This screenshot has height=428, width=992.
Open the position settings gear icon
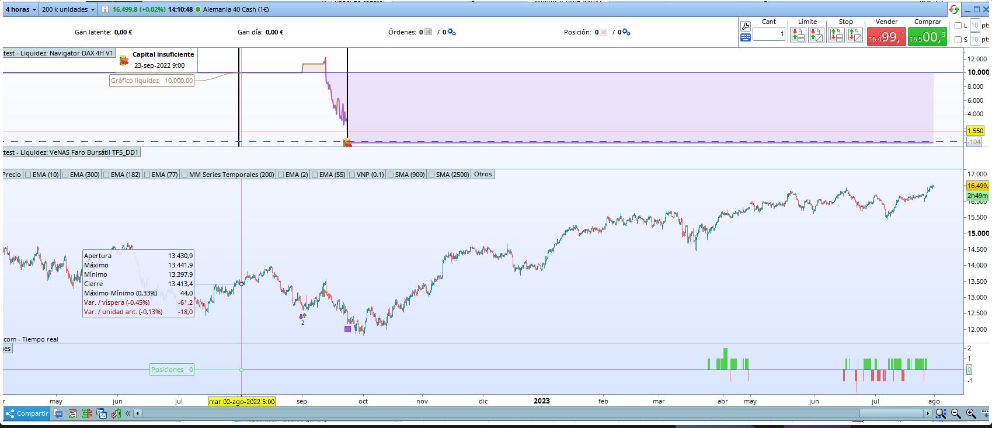(626, 32)
